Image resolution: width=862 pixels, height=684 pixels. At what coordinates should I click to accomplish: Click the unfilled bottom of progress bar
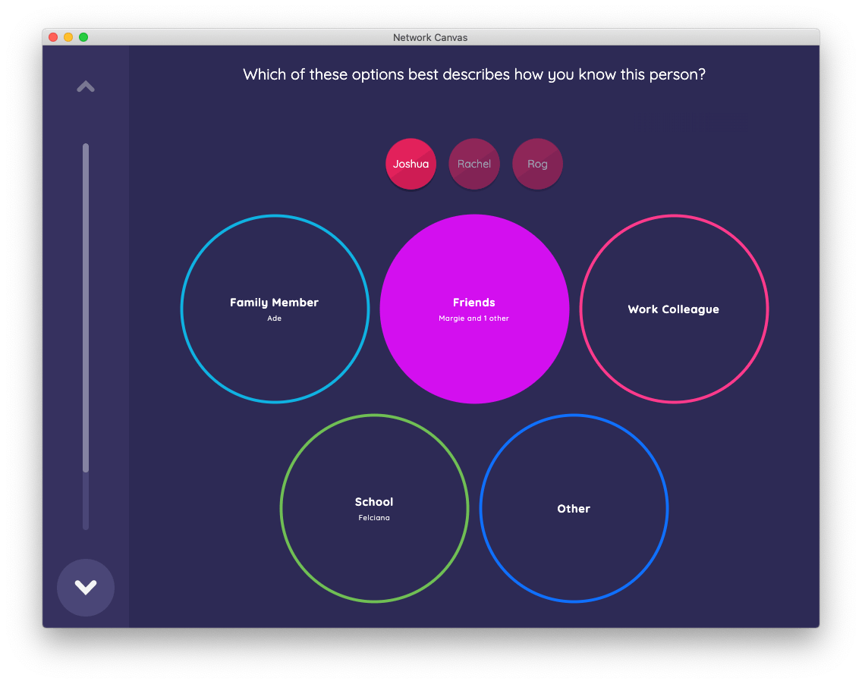point(86,500)
